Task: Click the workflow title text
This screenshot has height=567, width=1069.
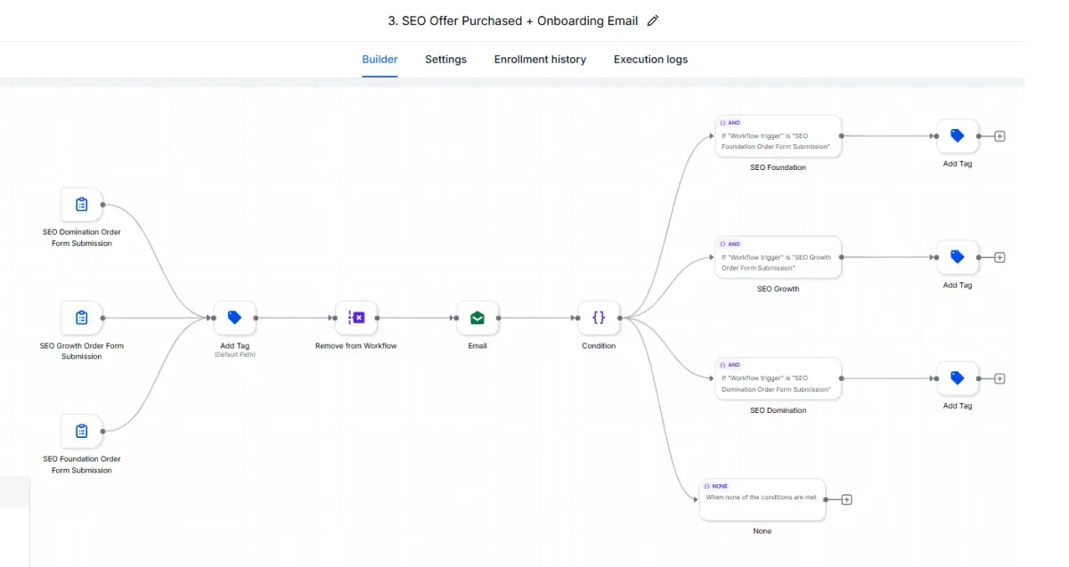Action: [512, 20]
